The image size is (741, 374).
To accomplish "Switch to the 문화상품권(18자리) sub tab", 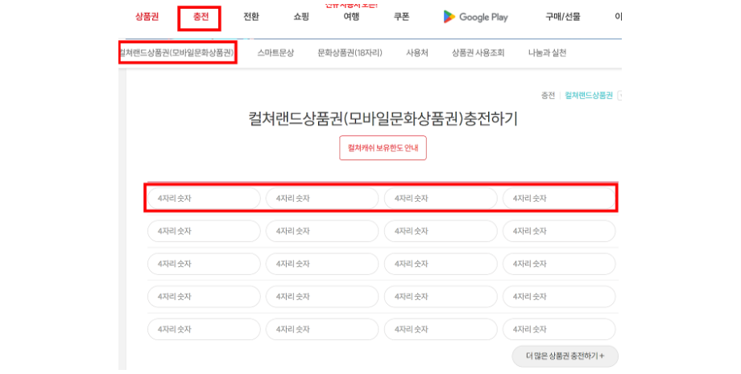I will click(350, 53).
